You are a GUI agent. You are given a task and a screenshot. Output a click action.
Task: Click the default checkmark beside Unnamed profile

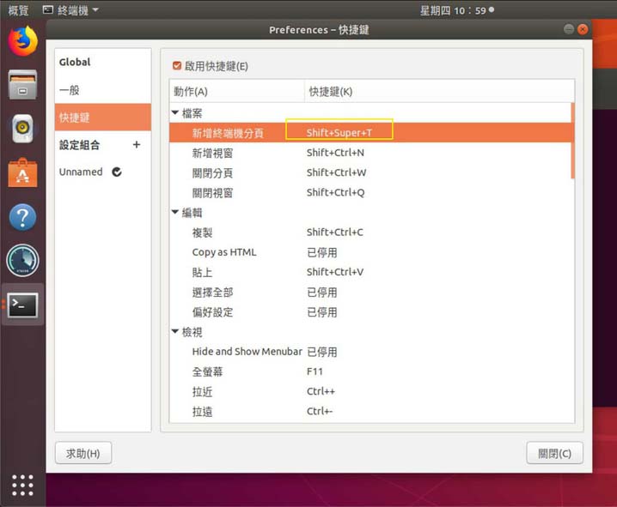click(117, 172)
